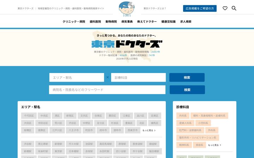Focus the 病院名・院長名 free-word field

[107, 90]
